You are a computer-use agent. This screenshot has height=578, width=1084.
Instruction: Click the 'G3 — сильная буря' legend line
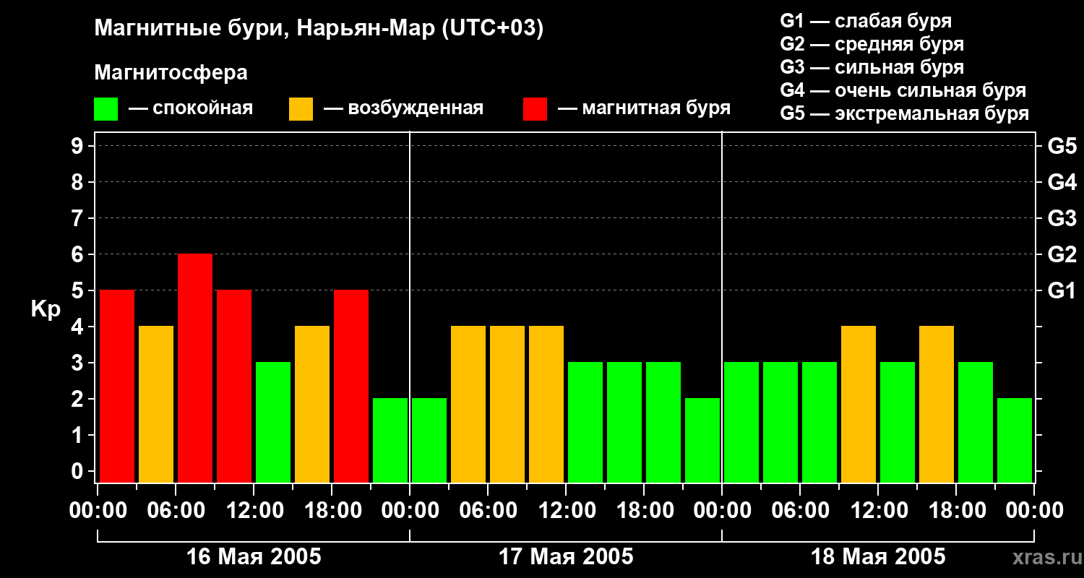pos(872,66)
